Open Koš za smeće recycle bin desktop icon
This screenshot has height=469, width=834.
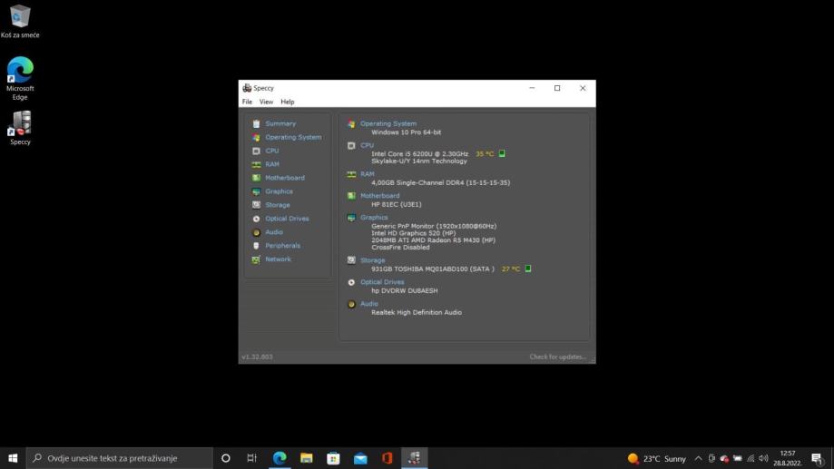[20, 22]
